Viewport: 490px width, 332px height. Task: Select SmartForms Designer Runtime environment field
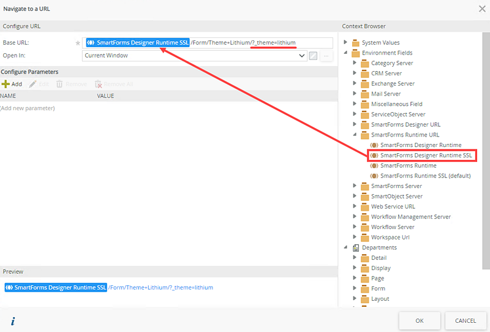coord(420,145)
